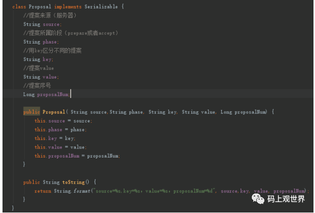Click the comment 提案value

pos(39,68)
